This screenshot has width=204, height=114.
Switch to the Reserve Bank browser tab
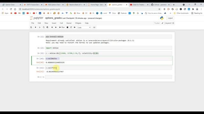76,5
